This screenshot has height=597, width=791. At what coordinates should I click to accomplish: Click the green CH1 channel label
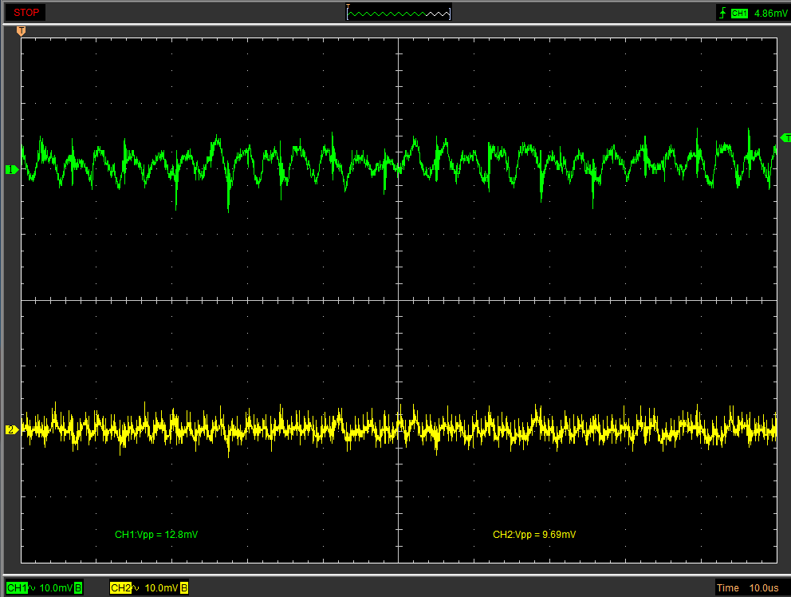tap(17, 588)
